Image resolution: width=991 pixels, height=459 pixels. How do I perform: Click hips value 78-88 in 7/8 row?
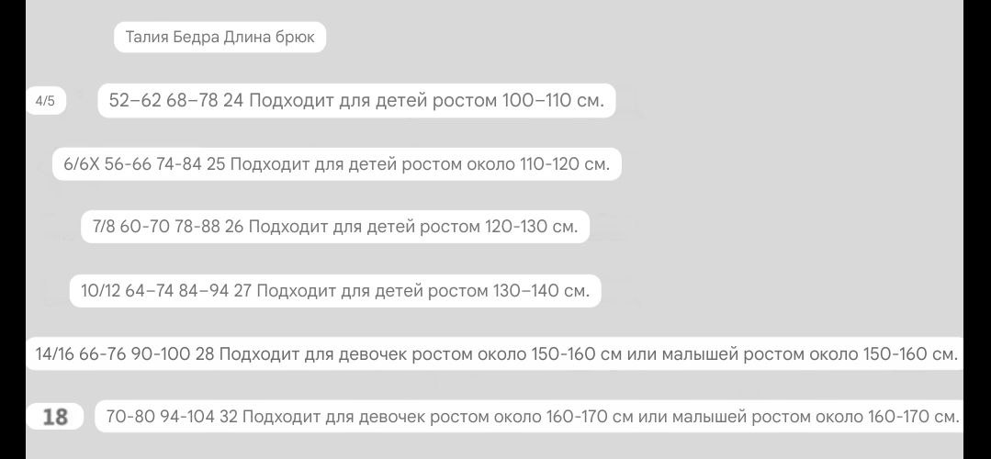197,227
